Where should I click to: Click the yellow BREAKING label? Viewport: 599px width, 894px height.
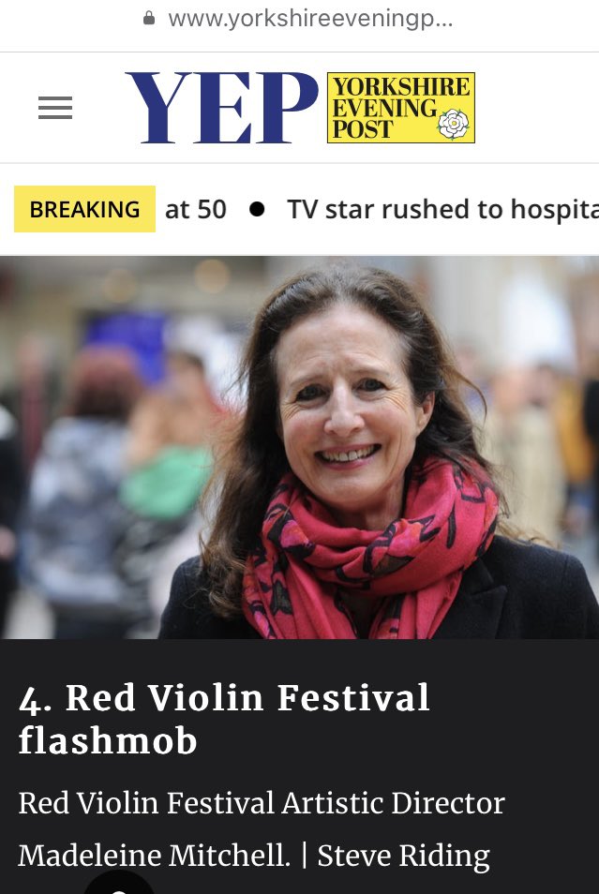coord(84,209)
